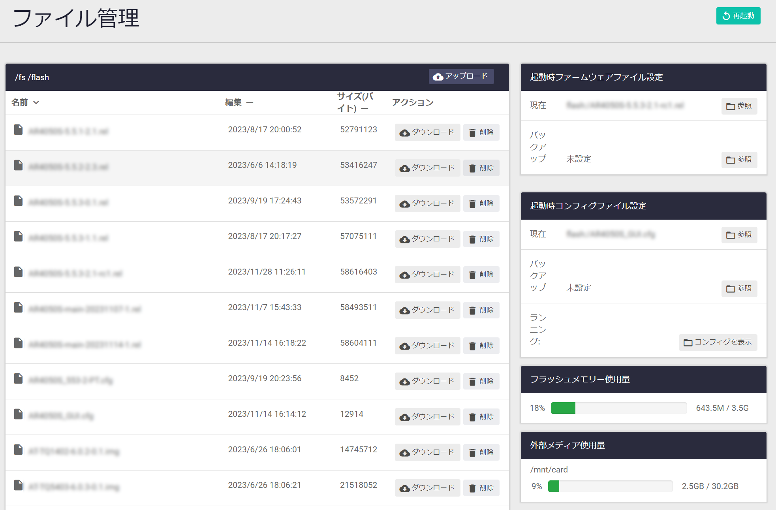Browse current startup config file with 参照
The height and width of the screenshot is (510, 776).
pyautogui.click(x=739, y=235)
